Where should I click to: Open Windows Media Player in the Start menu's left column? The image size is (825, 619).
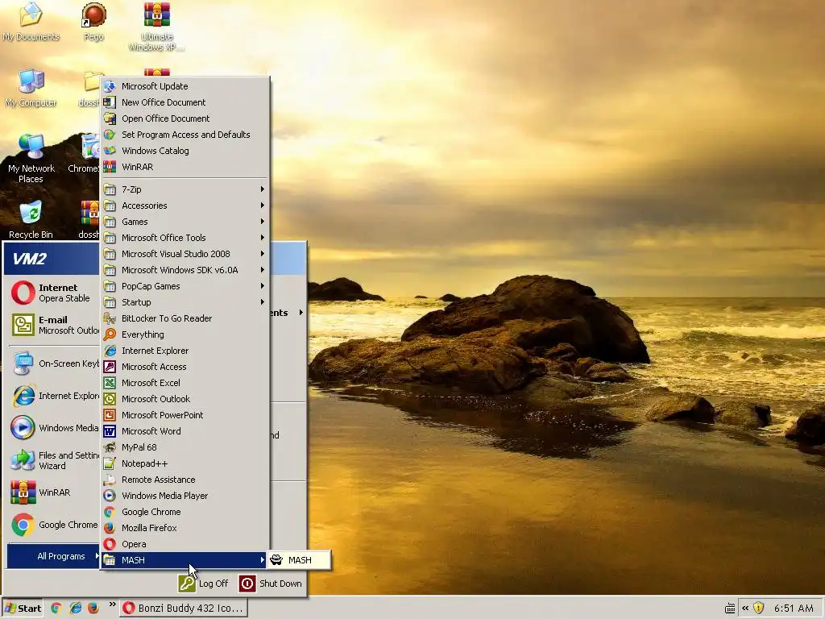[53, 428]
